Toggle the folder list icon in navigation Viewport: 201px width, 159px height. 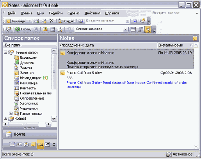point(40,144)
